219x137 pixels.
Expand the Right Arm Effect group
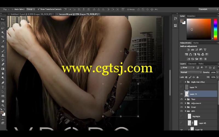[x=186, y=82]
